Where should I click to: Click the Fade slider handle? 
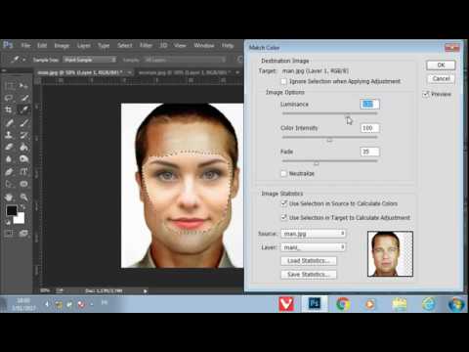coord(316,163)
